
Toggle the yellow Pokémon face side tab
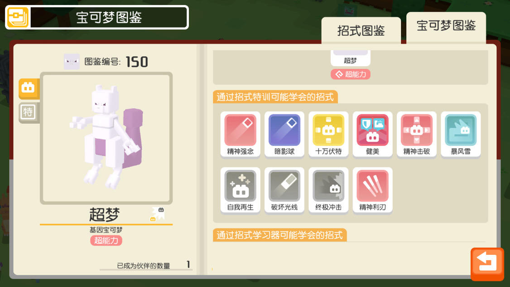[29, 88]
